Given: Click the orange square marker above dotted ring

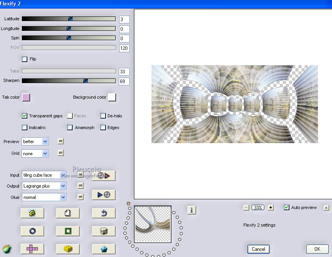Looking at the screenshot, I should tap(129, 204).
